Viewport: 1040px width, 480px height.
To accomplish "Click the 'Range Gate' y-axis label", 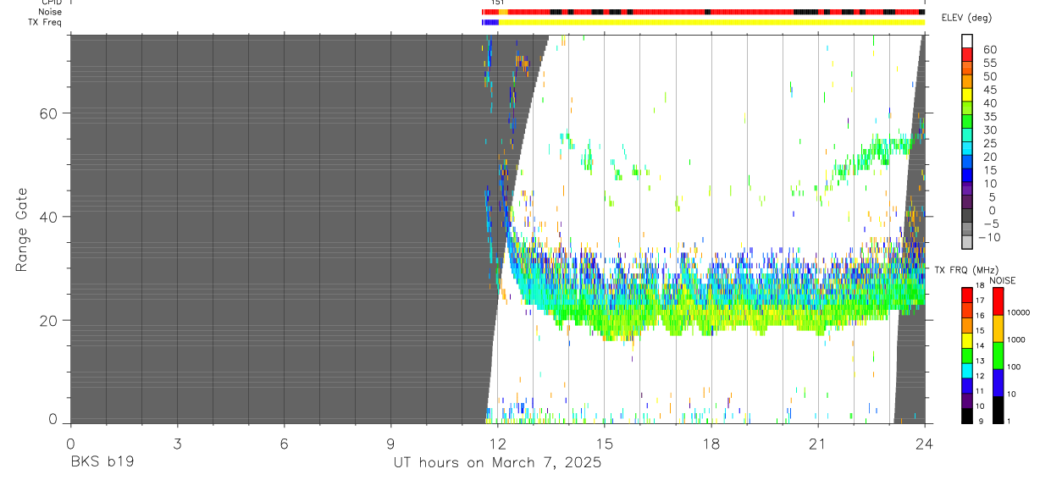I will click(x=21, y=229).
